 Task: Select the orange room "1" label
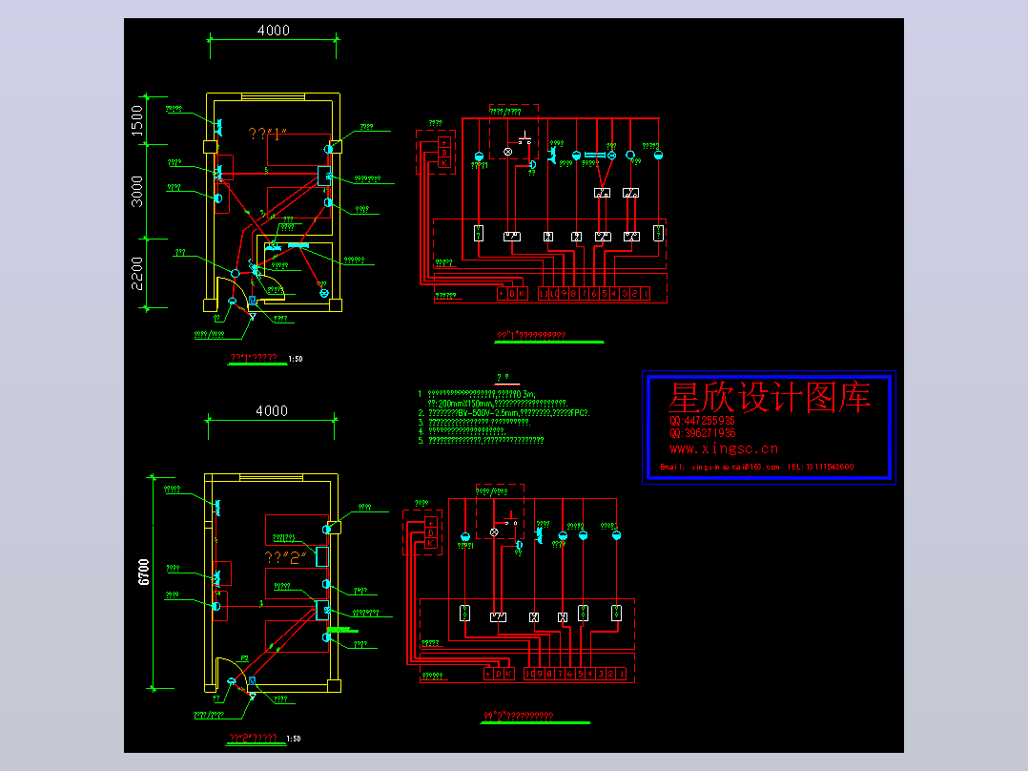coord(268,134)
